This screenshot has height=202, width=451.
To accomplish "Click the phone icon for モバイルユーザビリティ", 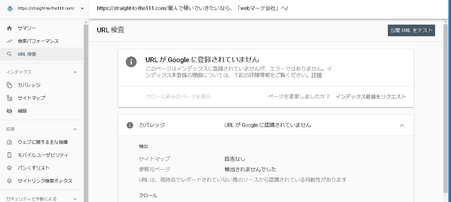I will [9, 155].
